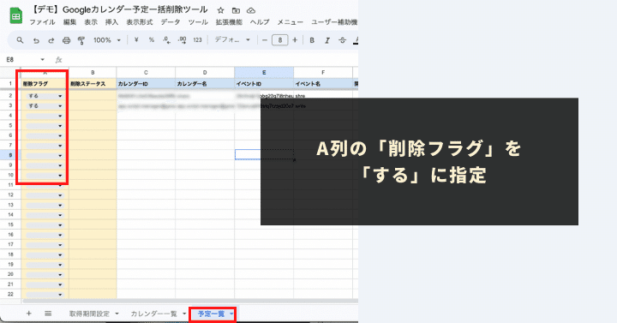The height and width of the screenshot is (323, 617).
Task: Open row 2 削除フラグ dropdown
Action: click(x=60, y=96)
